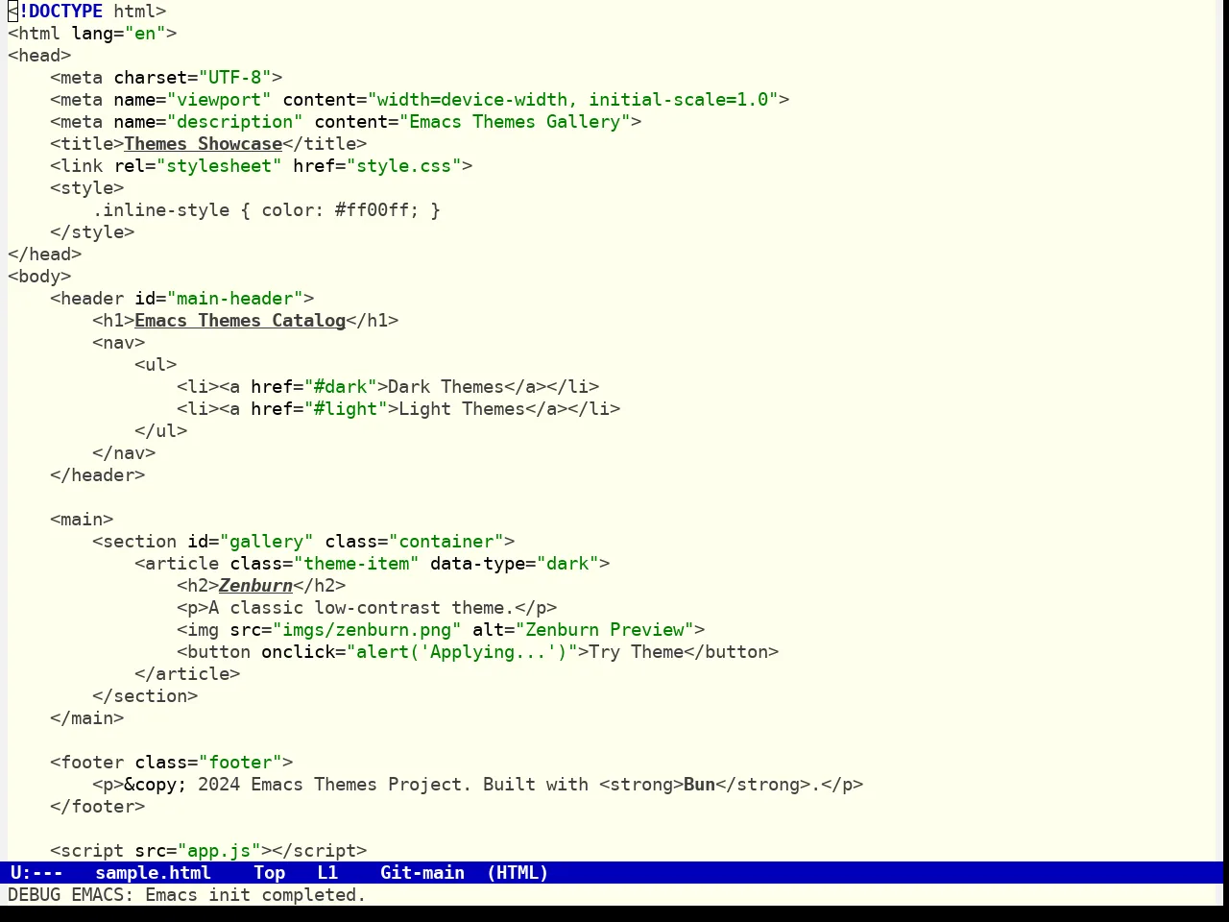Click the 'Top' position indicator in mode line

pos(270,873)
